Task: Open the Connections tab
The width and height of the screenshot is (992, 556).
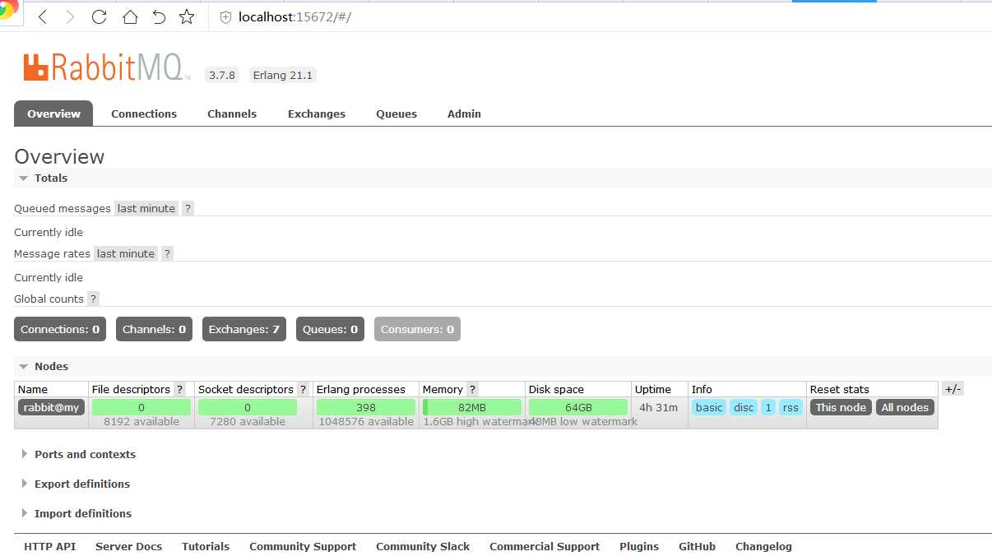Action: 144,114
